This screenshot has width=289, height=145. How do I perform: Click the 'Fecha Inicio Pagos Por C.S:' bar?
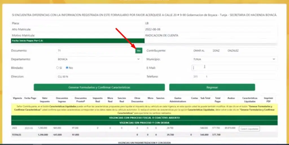pyautogui.click(x=78, y=41)
